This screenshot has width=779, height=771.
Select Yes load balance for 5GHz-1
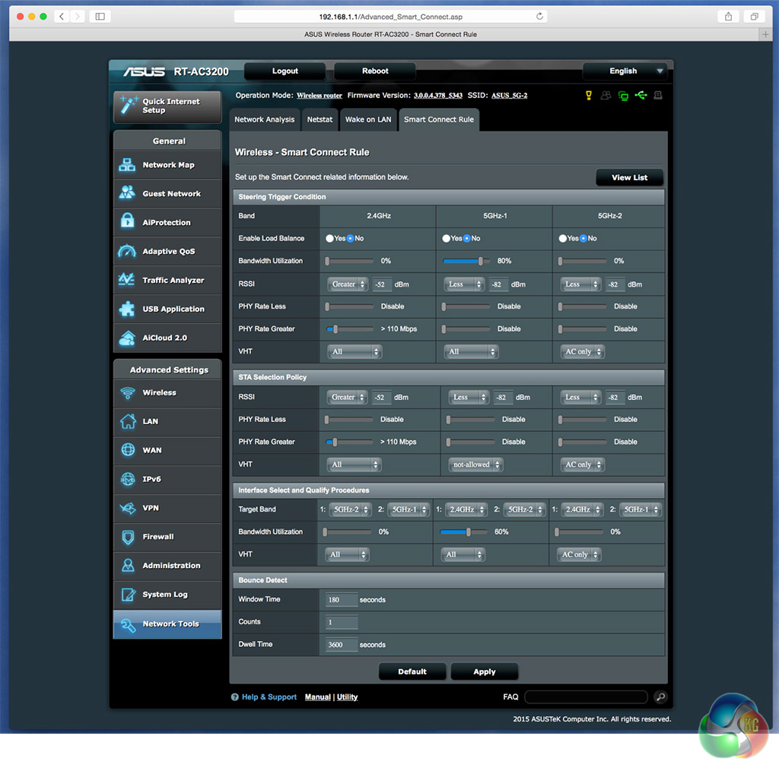click(447, 239)
